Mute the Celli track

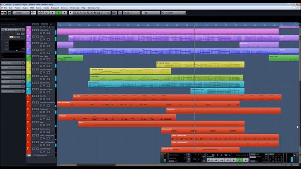click(x=33, y=37)
